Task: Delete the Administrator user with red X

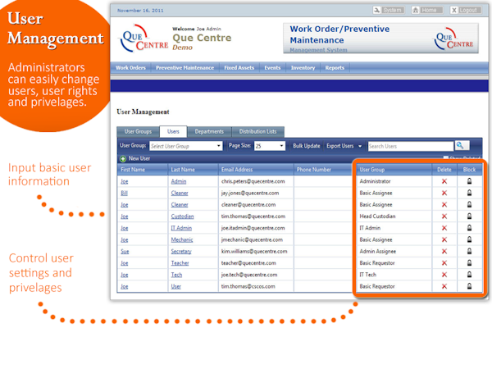Action: click(444, 181)
